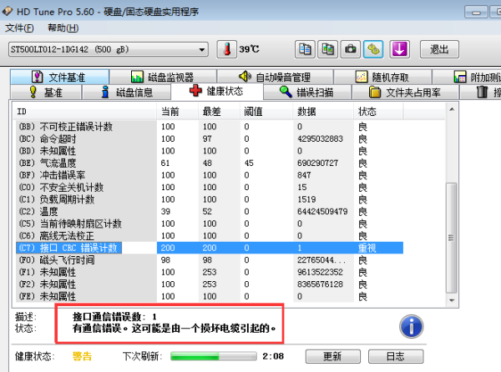Click the 当前 column header
Image resolution: width=501 pixels, height=372 pixels.
click(x=178, y=112)
